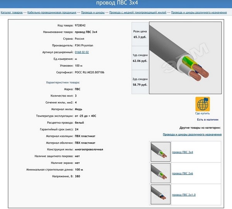Go to the Каталог товаров breadcrumb

(x=12, y=12)
